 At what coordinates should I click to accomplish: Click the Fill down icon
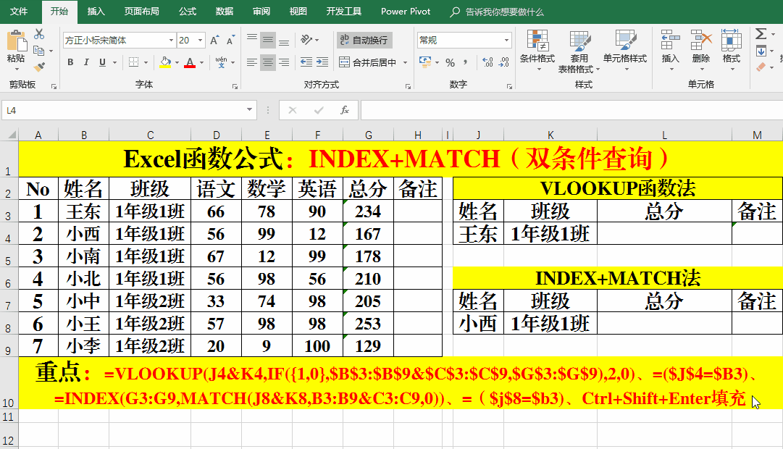761,51
